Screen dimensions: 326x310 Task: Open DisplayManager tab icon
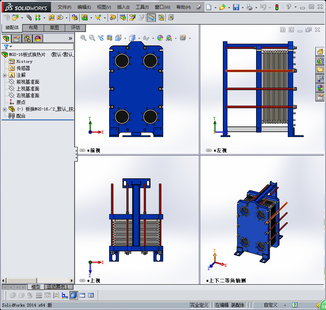(38, 39)
